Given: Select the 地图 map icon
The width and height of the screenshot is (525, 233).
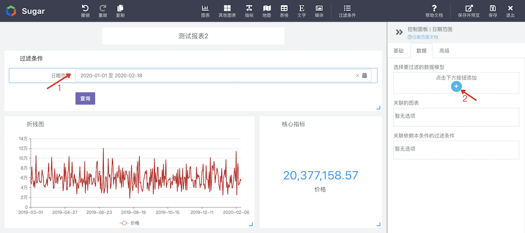Looking at the screenshot, I should (x=266, y=8).
